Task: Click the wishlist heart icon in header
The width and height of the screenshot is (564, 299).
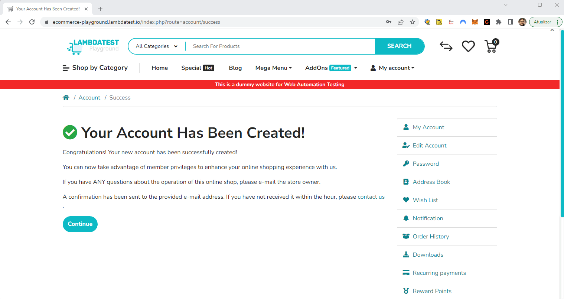Action: pos(468,46)
